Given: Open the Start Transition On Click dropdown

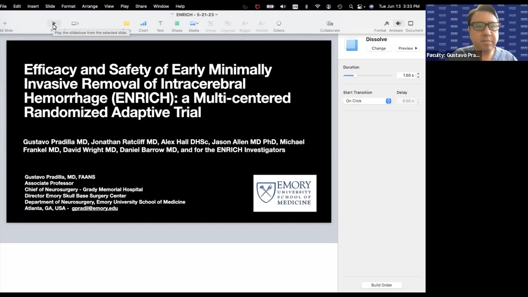Looking at the screenshot, I should point(367,101).
